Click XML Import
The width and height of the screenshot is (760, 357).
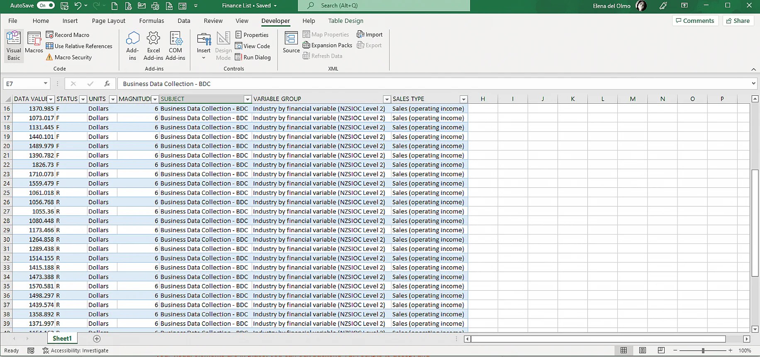point(370,34)
